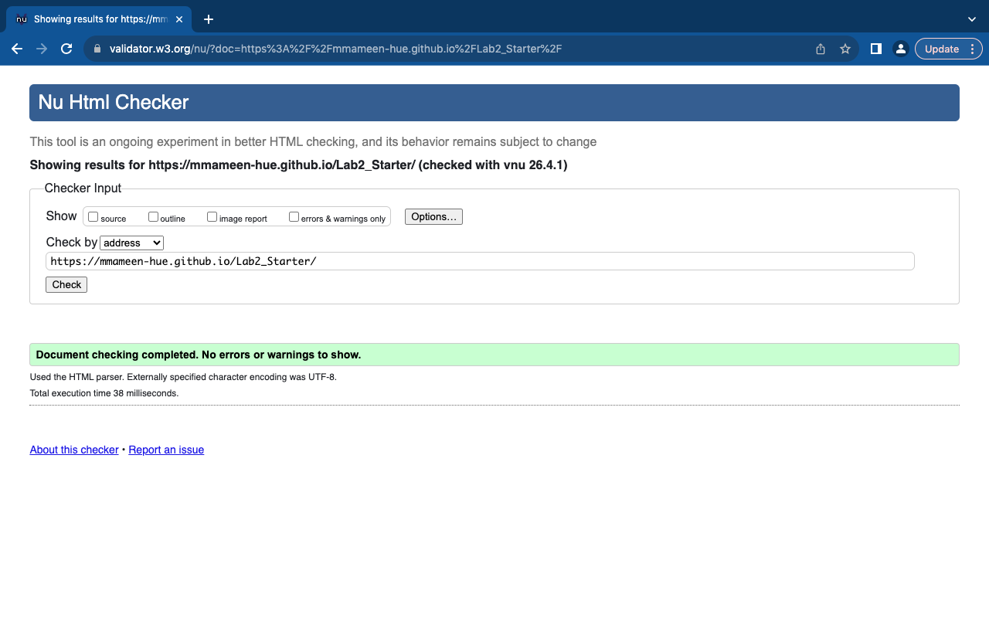This screenshot has height=618, width=989.
Task: Reload the validator page
Action: [x=66, y=49]
